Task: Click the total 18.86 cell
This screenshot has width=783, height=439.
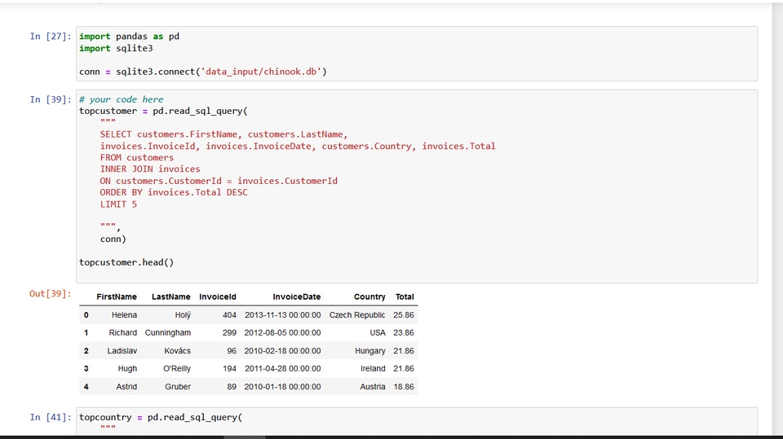Action: 404,387
